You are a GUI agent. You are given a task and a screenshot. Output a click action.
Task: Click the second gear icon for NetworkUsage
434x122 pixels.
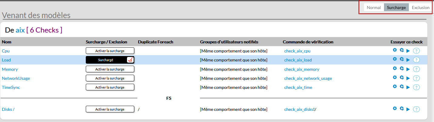[402, 77]
